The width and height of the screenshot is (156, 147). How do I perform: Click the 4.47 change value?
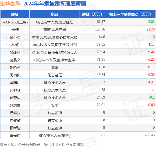(151, 82)
